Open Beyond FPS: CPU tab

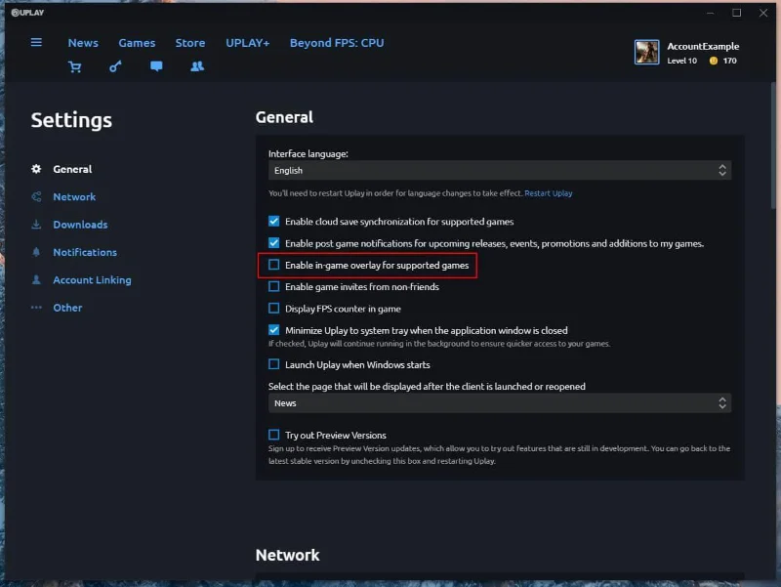(337, 43)
